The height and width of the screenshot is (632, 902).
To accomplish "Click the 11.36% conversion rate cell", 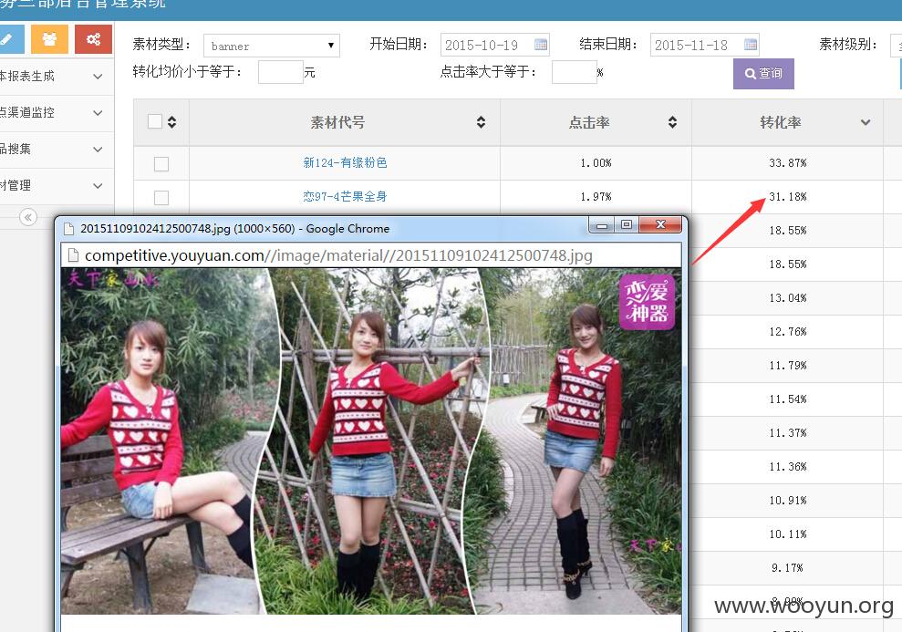I will (787, 467).
